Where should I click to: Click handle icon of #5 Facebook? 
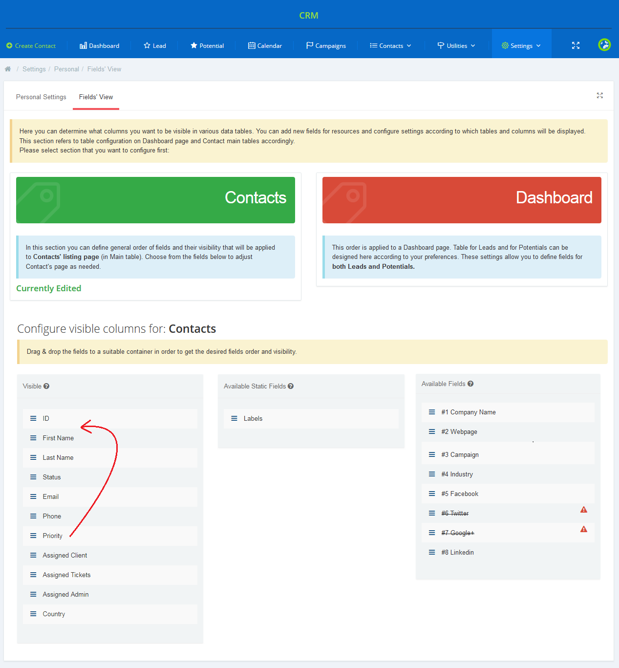(x=432, y=494)
